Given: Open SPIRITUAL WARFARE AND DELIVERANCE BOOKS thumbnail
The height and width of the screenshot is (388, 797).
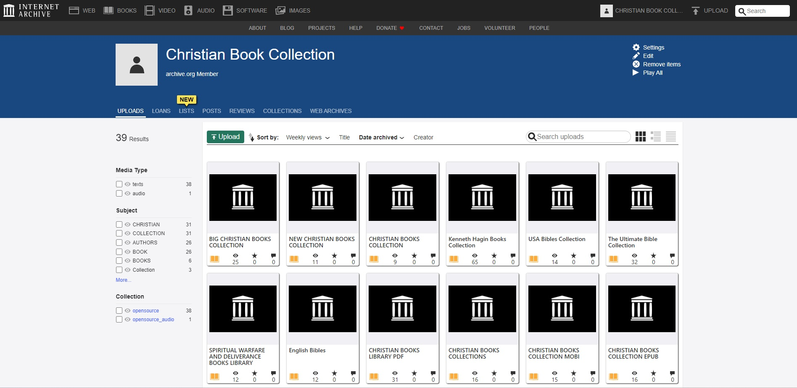Looking at the screenshot, I should click(x=243, y=309).
